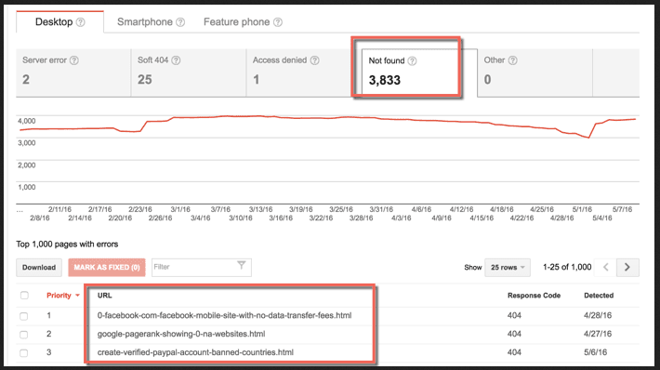
Task: Click 404 code in priority 3 row
Action: (x=514, y=352)
